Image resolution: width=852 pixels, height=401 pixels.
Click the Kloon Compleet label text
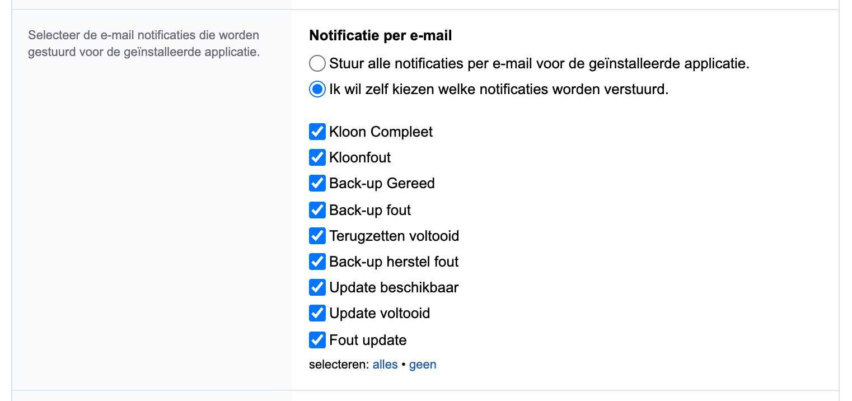point(381,132)
